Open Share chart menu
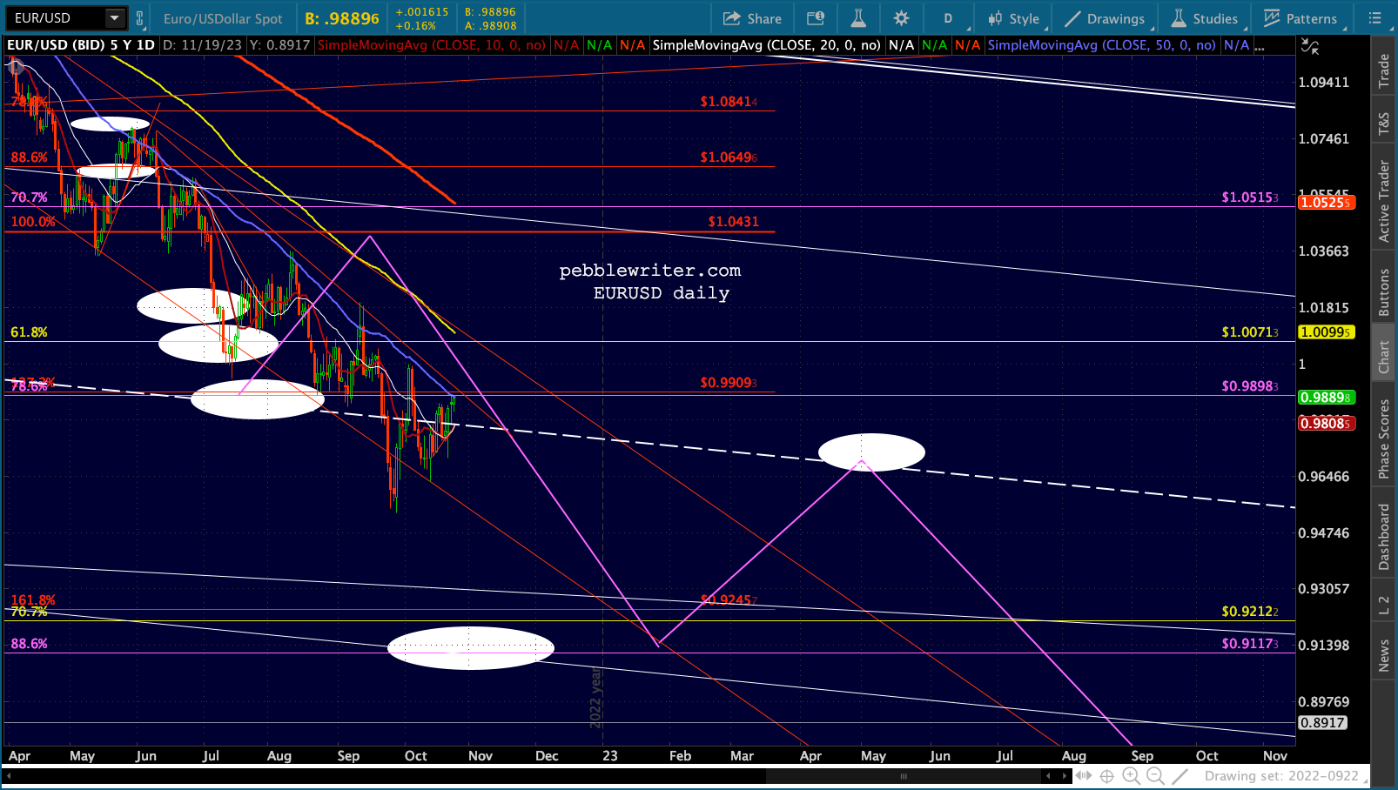This screenshot has height=790, width=1398. 752,18
